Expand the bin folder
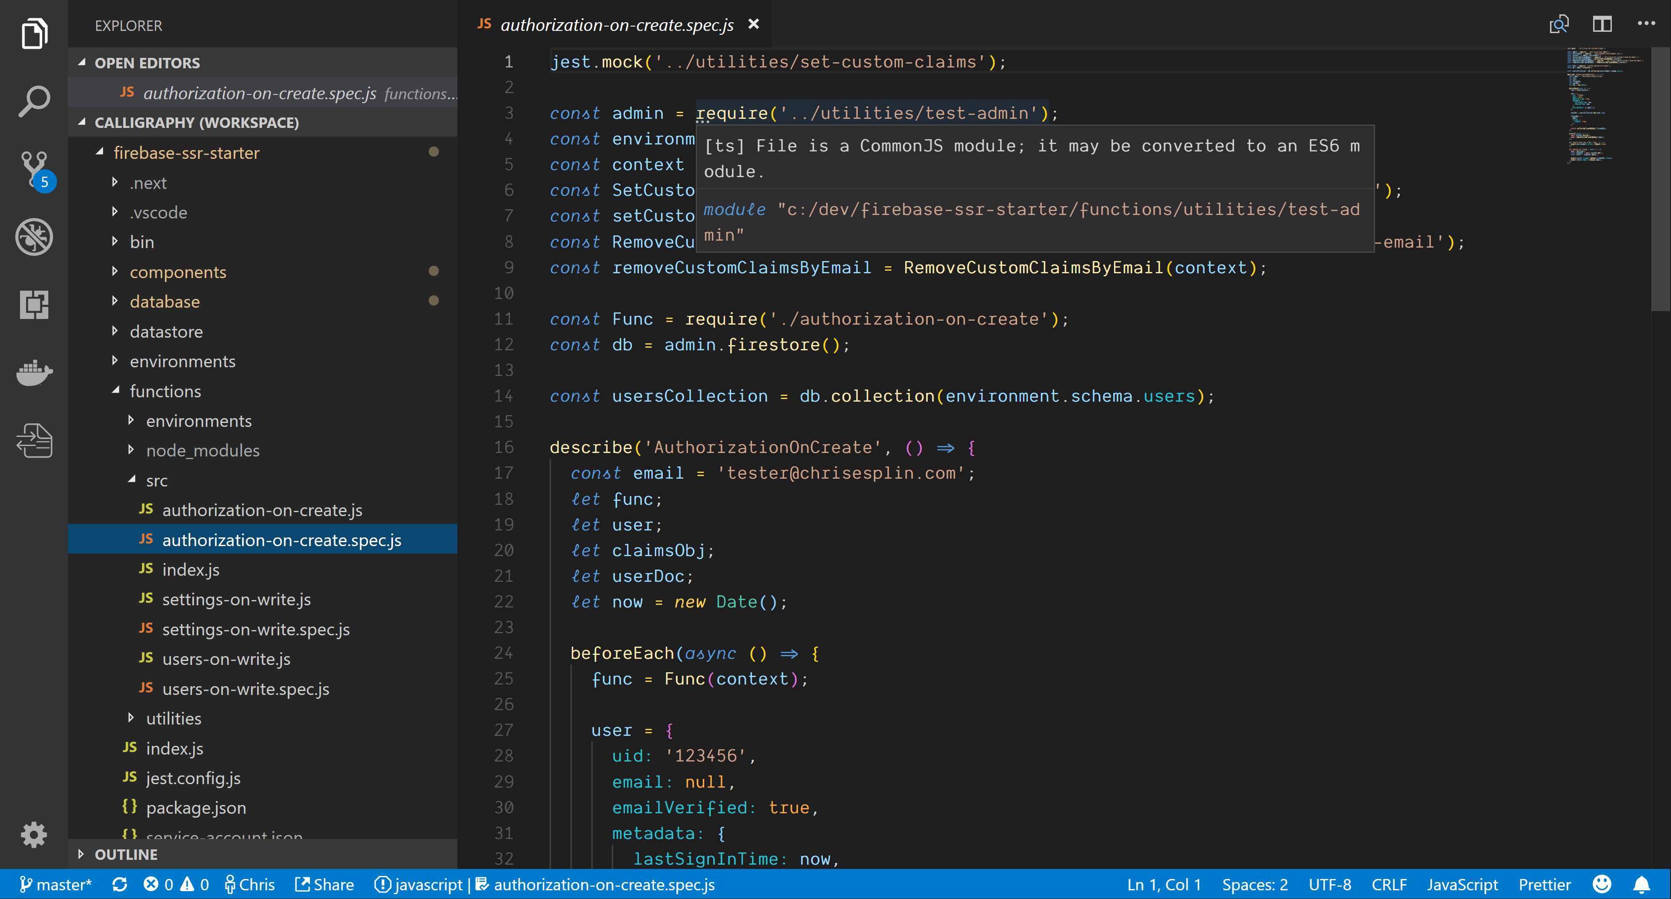The image size is (1671, 899). point(262,242)
